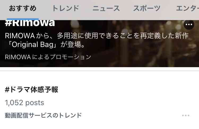
Task: Open the #Rimowa promoted hashtag
Action: (30, 23)
